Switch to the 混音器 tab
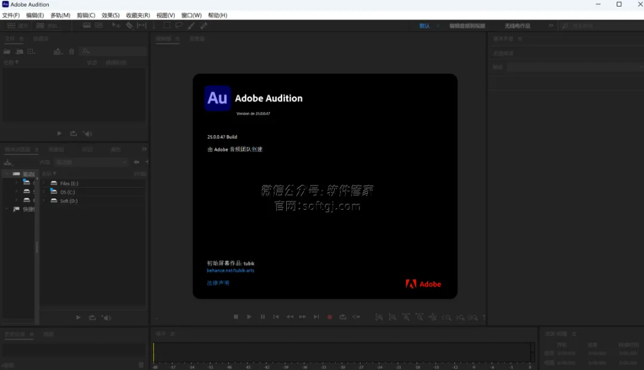Screen dimensions: 644x370 pyautogui.click(x=197, y=39)
